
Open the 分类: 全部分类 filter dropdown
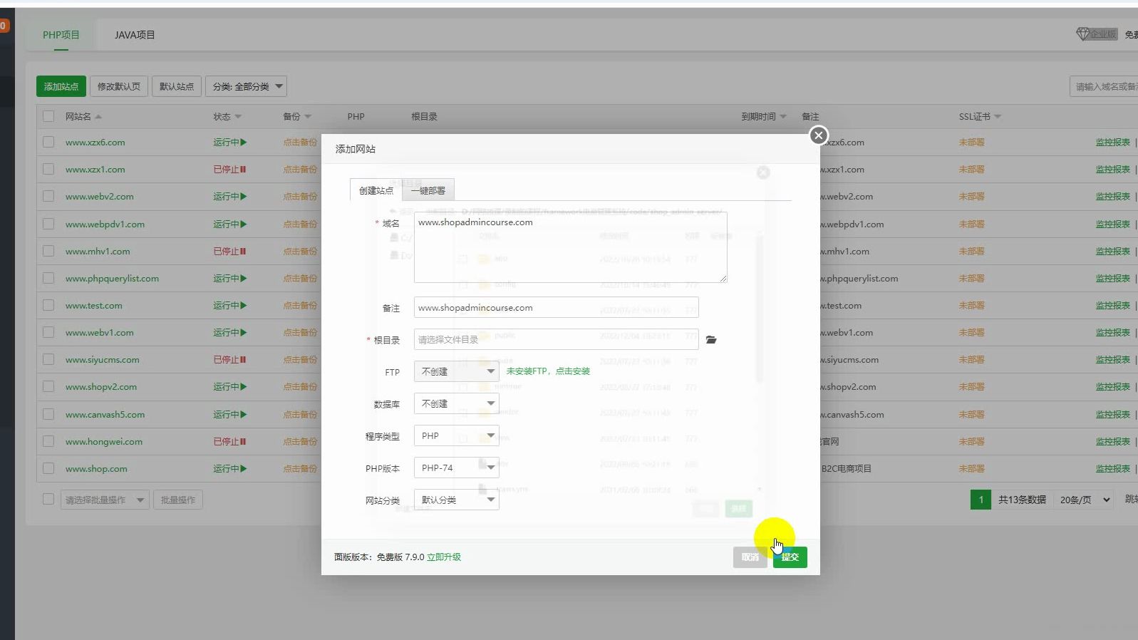point(247,86)
